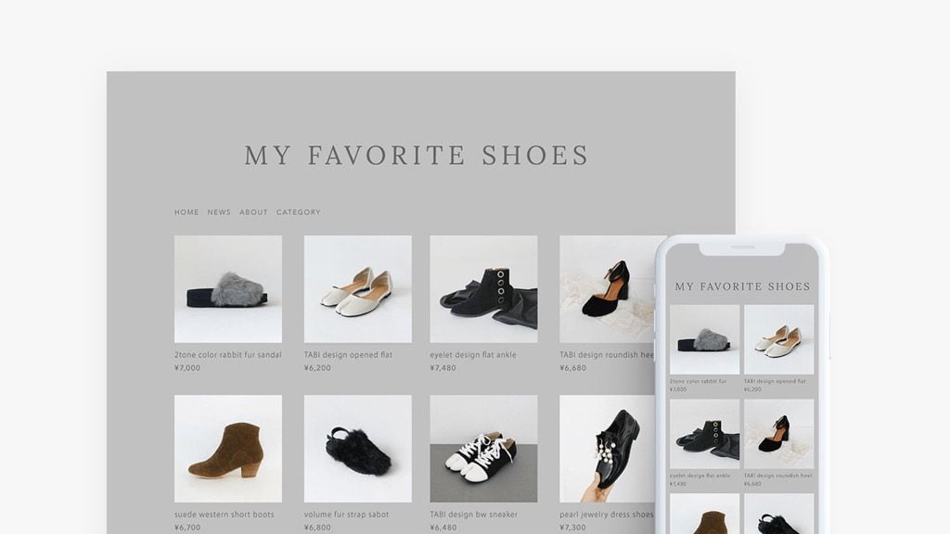Screen dimensions: 950x534
Task: Tap white TABI flat image on phone
Action: tap(778, 339)
